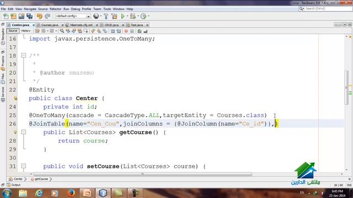Switch to CRUD.java tab
The width and height of the screenshot is (353, 198).
coord(111,25)
